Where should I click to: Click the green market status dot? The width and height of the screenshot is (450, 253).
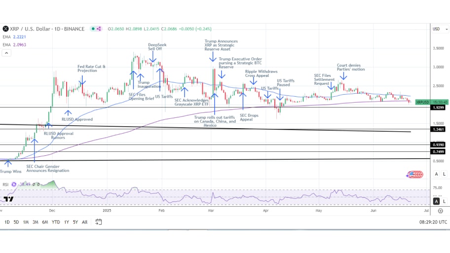[x=93, y=29]
